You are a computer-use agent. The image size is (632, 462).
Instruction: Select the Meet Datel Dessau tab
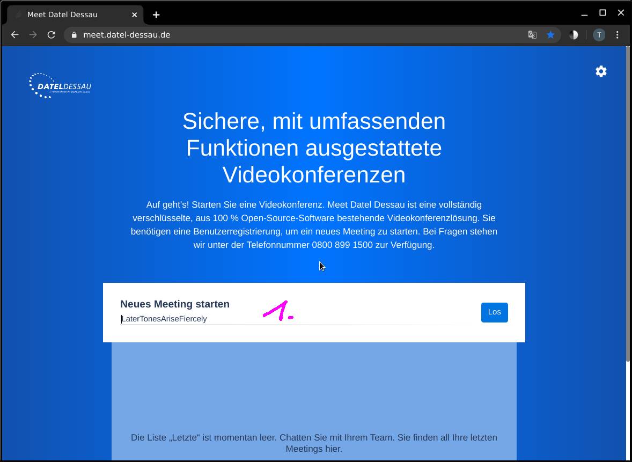pos(75,15)
